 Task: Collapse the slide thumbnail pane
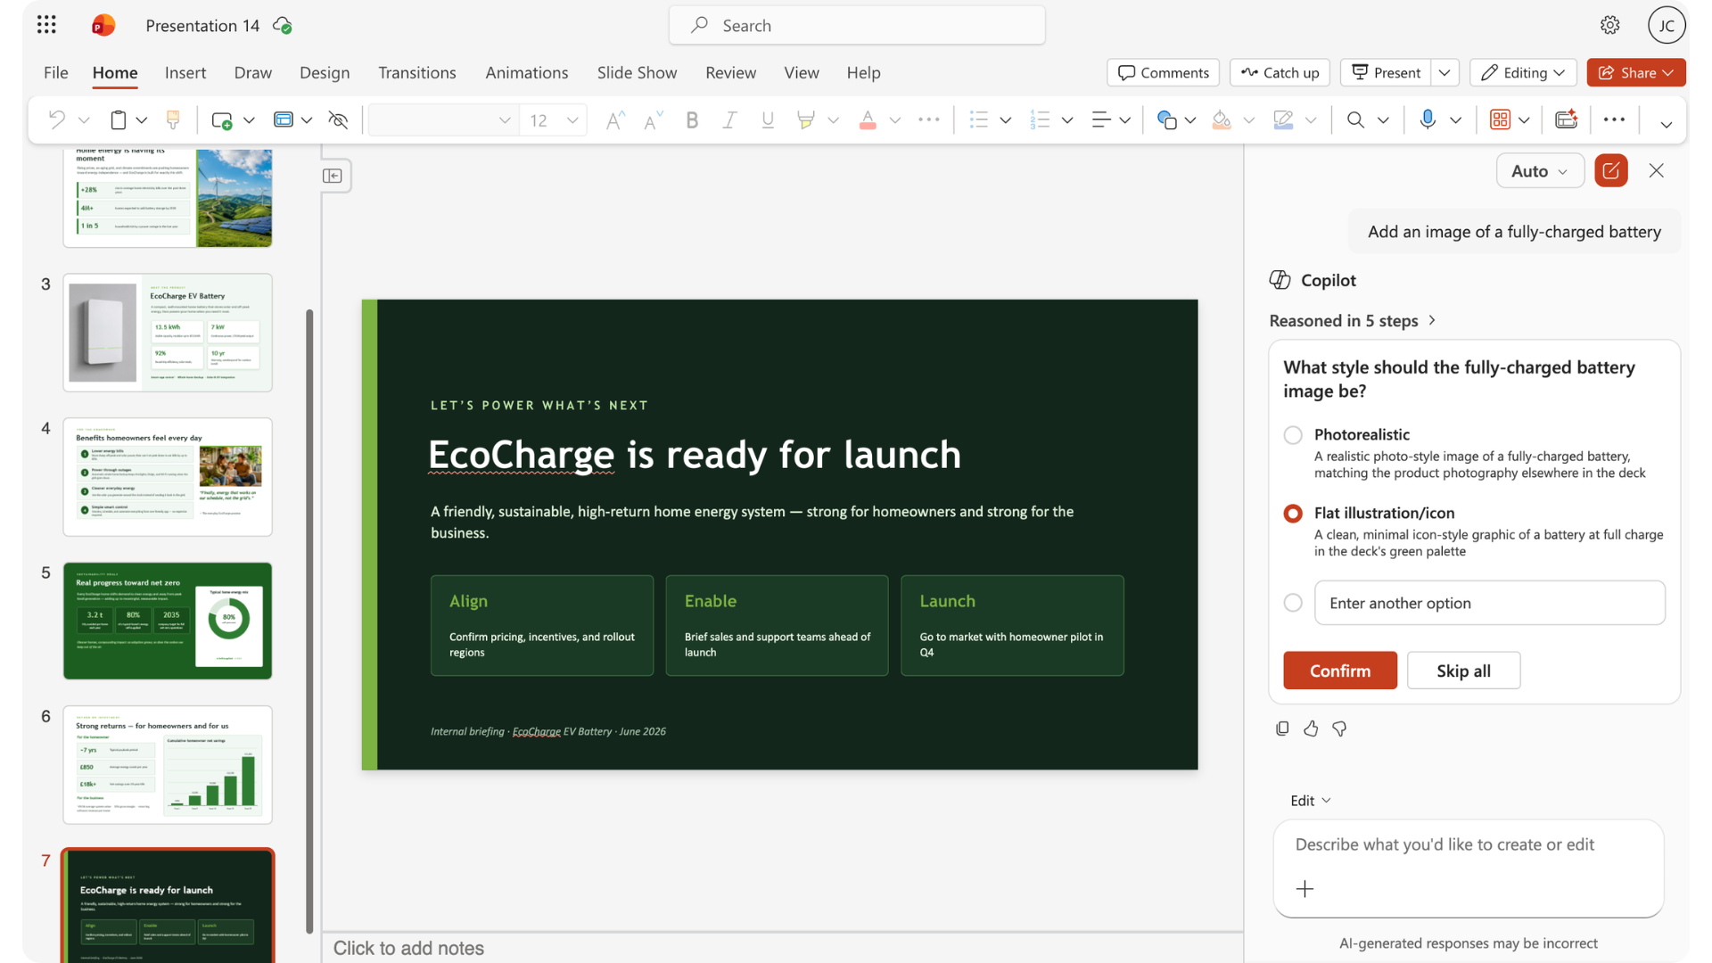click(333, 176)
